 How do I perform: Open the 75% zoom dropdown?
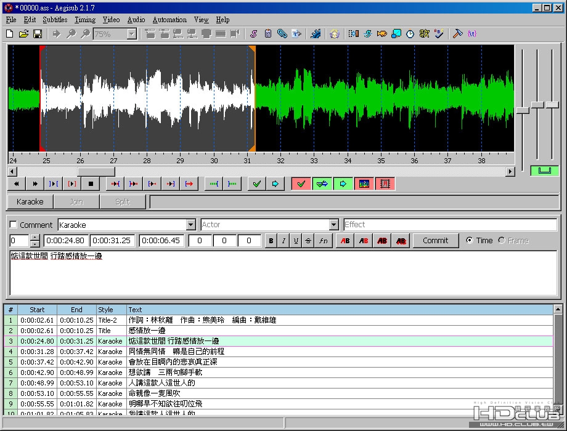tap(132, 34)
